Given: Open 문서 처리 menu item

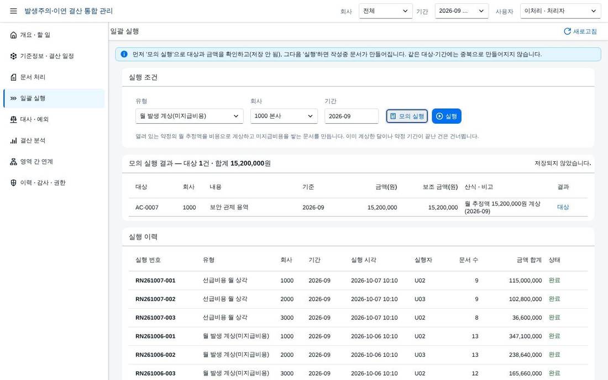Looking at the screenshot, I should (x=54, y=77).
